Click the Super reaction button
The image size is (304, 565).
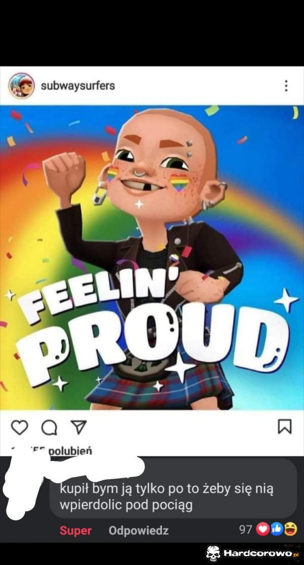pos(75,530)
